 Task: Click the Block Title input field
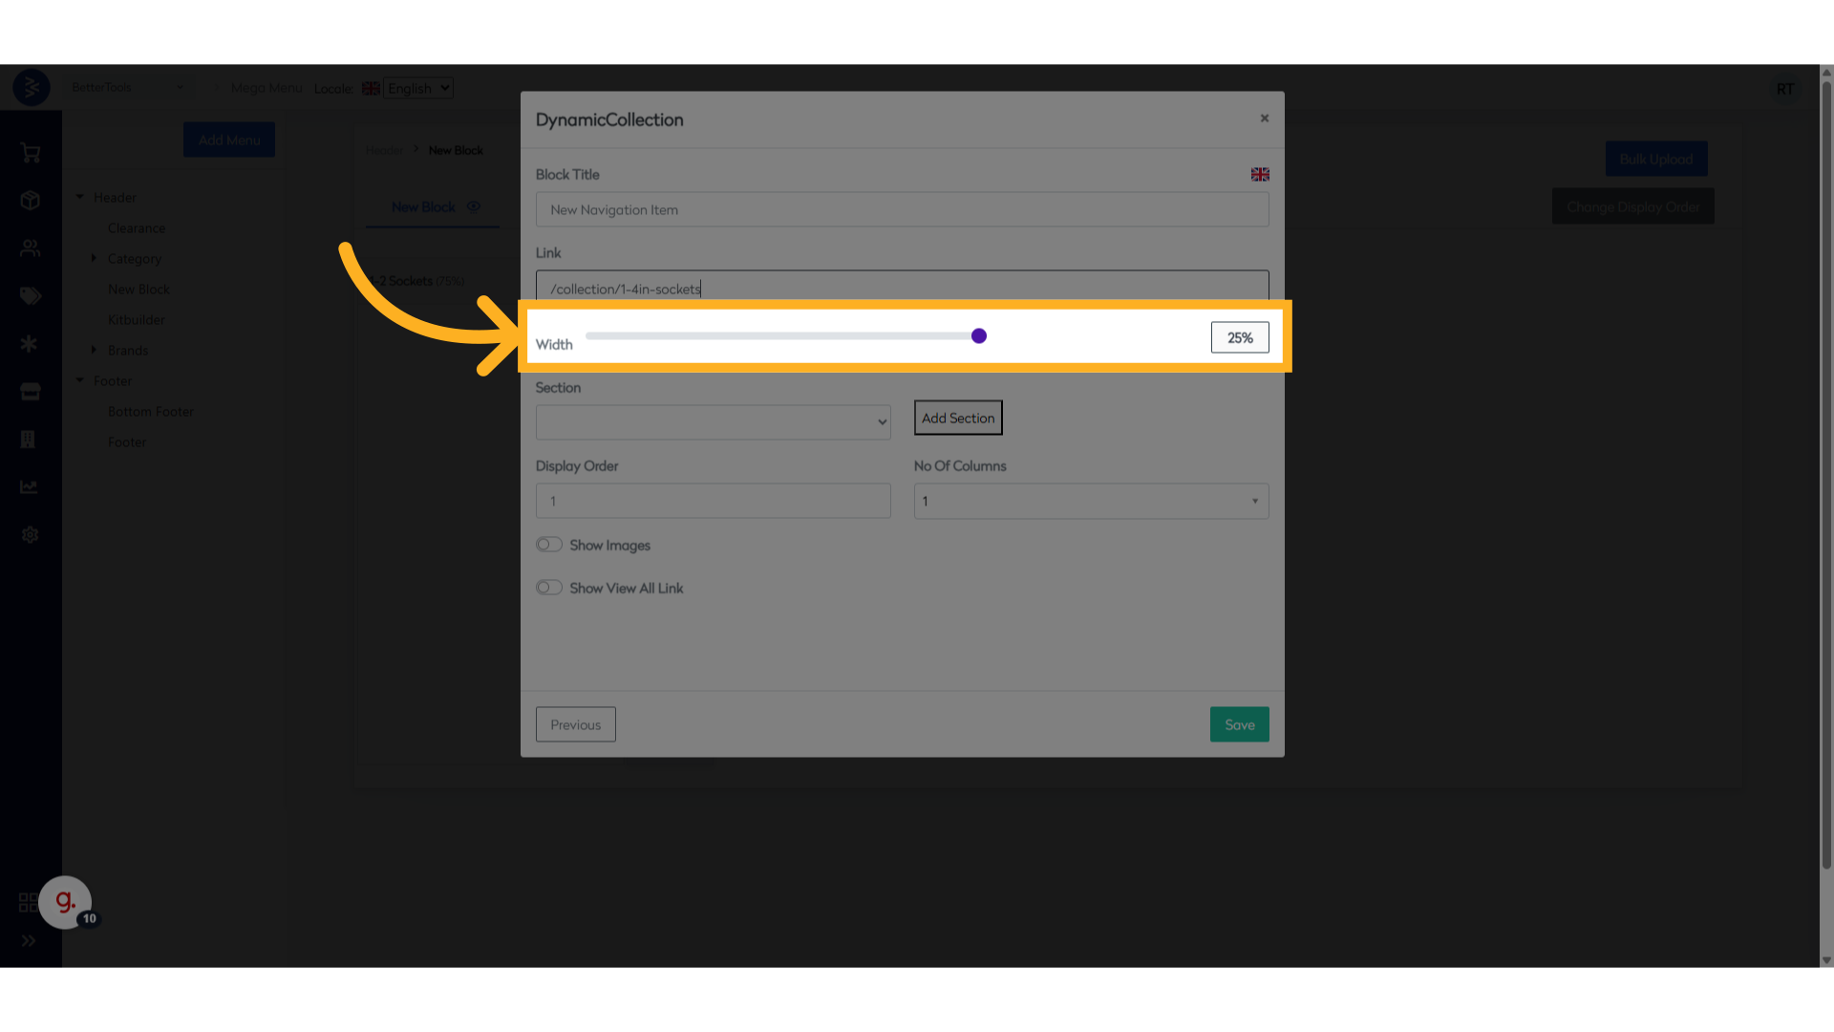[902, 210]
